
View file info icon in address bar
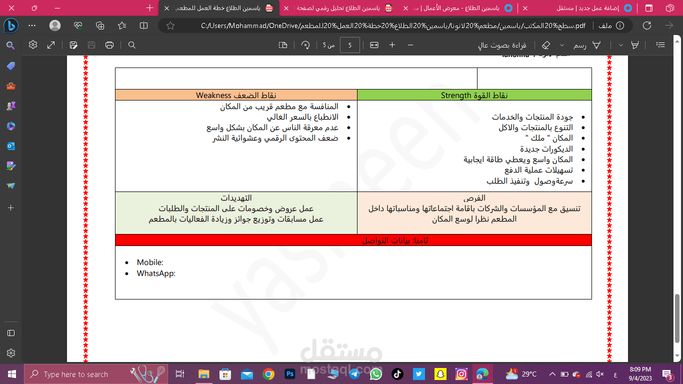coord(620,25)
